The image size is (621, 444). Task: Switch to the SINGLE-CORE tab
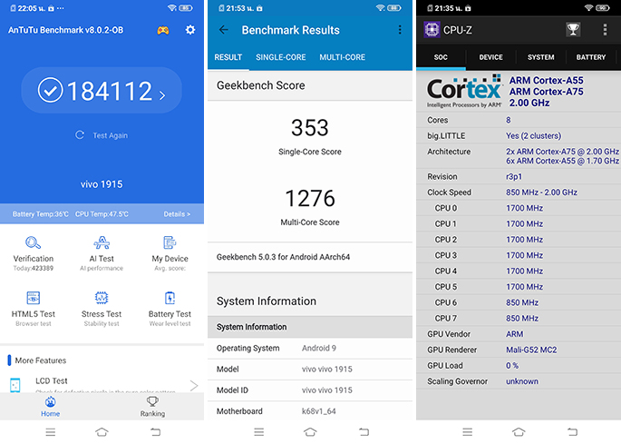tap(280, 57)
